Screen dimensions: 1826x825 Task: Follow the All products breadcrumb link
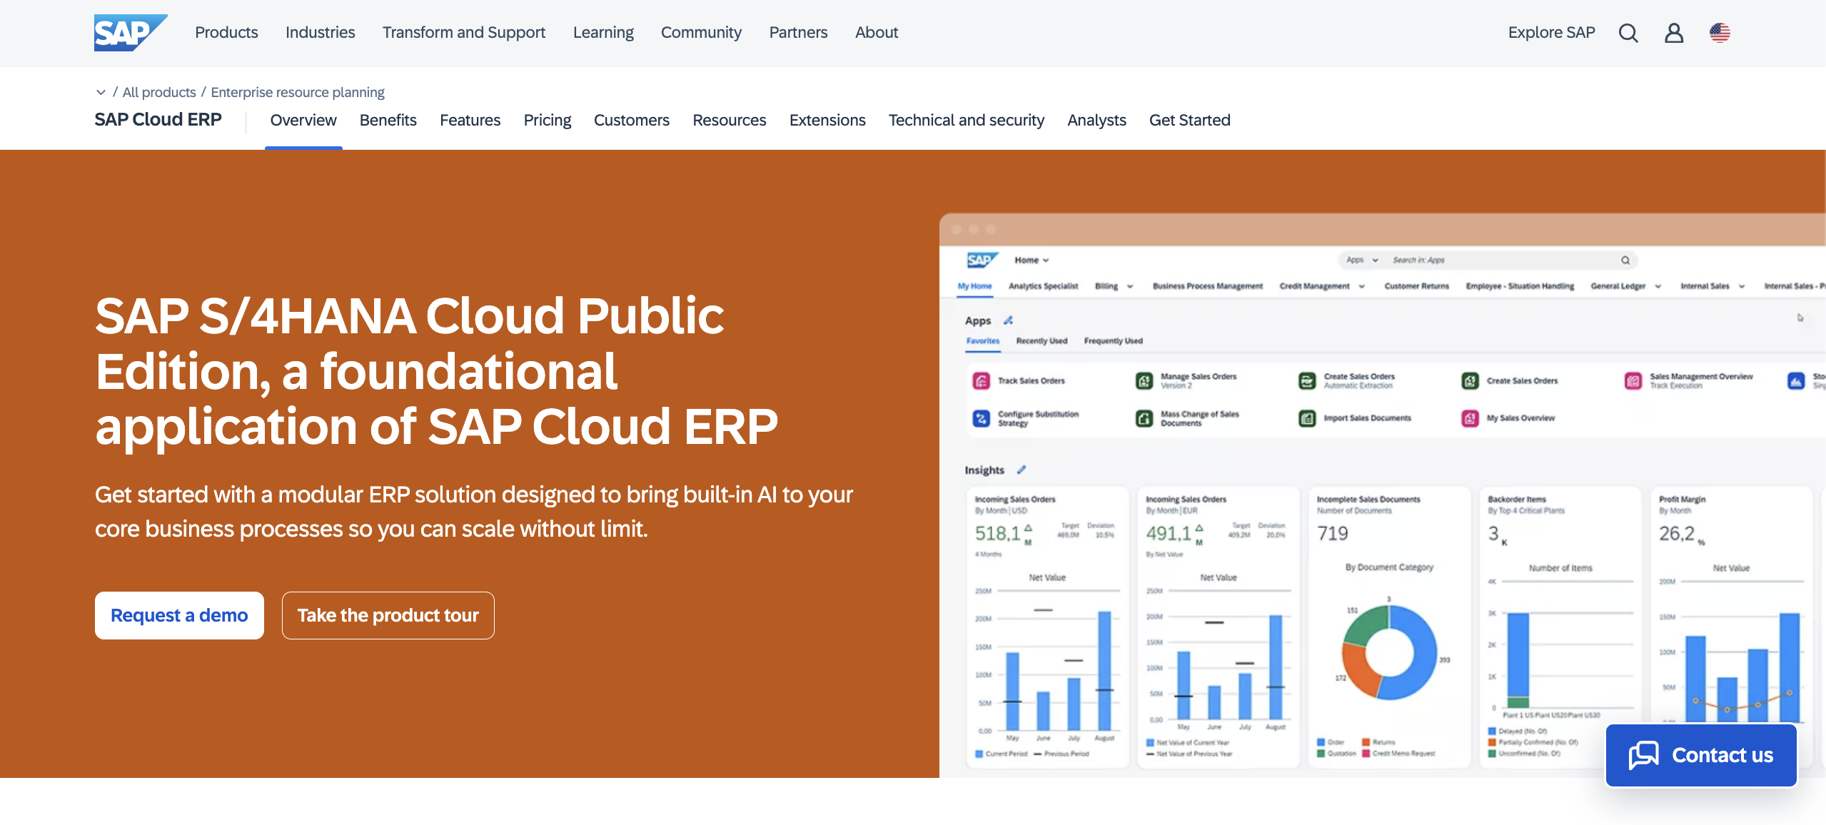click(x=159, y=92)
